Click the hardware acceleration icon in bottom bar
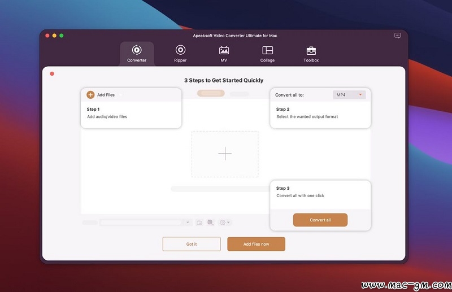This screenshot has width=452, height=292. click(211, 223)
